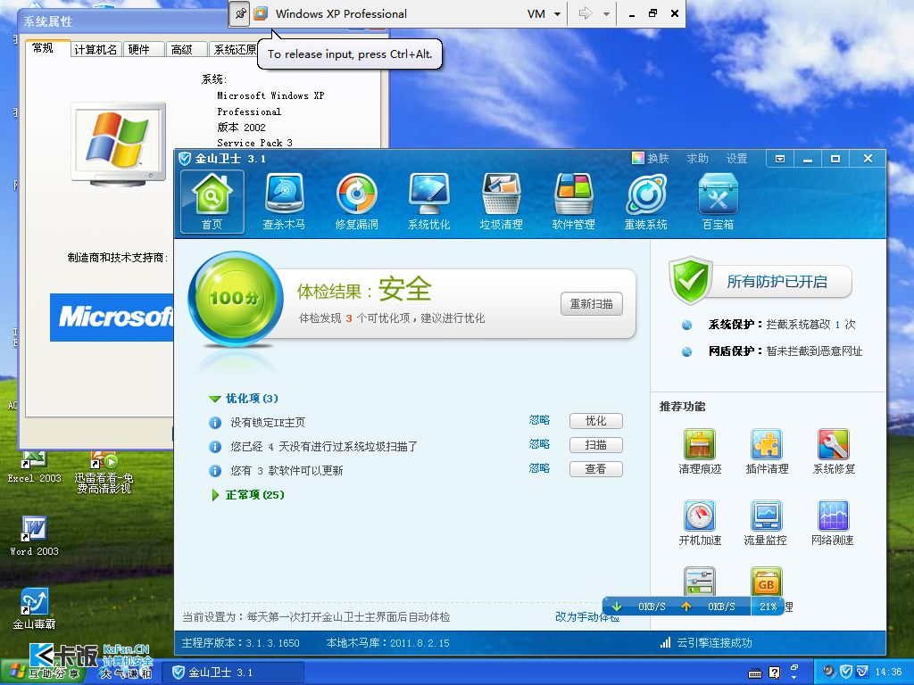Launch the 清理痕迹 trace cleaner
The height and width of the screenshot is (685, 914).
point(700,451)
